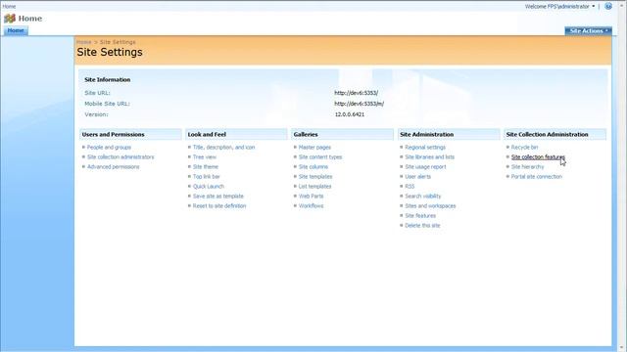Open Site collection administrators

click(121, 156)
